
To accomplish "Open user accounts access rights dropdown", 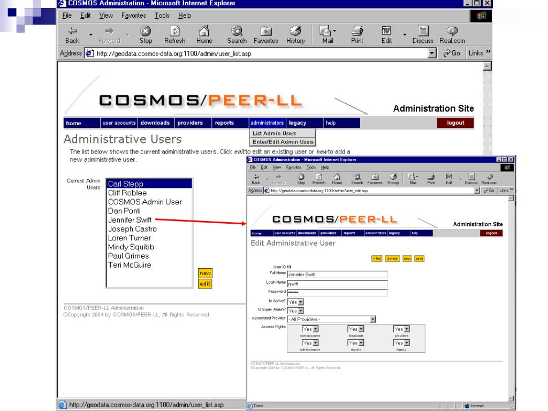I will pos(310,329).
